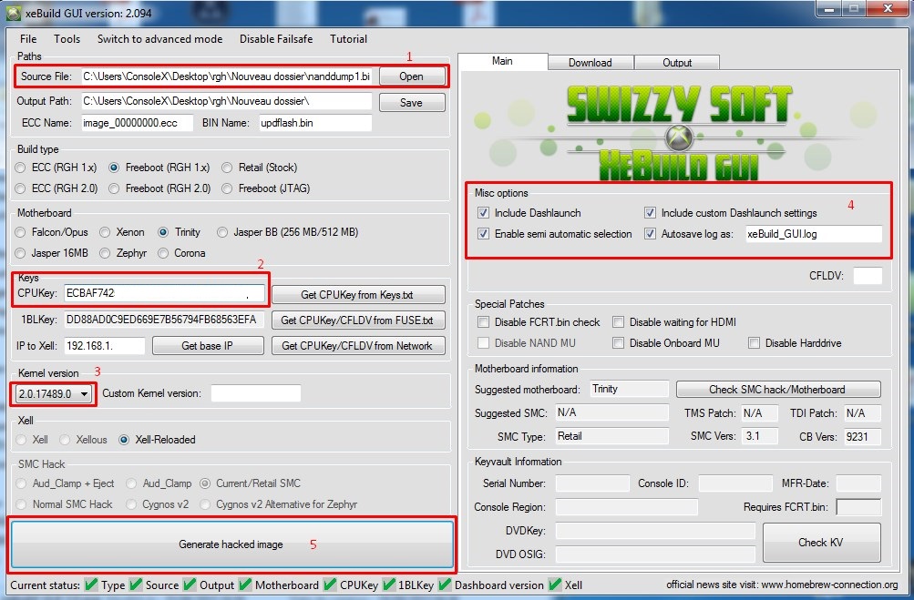Click the Generate hacked image button
Image resolution: width=914 pixels, height=600 pixels.
(231, 544)
